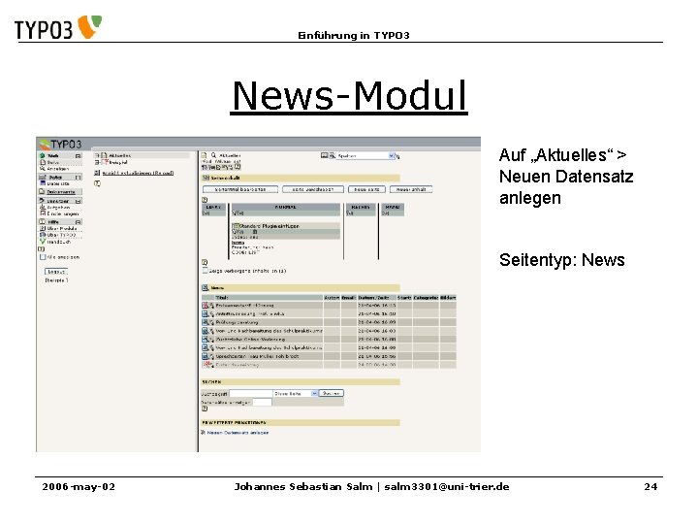Click the first news record icon (red)

coord(206,306)
